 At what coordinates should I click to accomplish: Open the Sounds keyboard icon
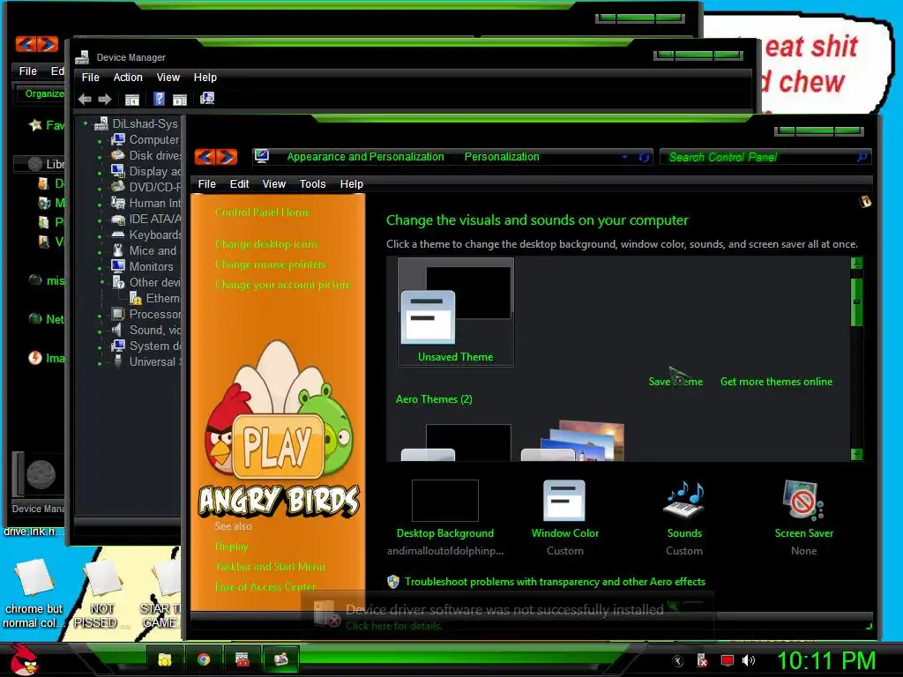coord(684,501)
